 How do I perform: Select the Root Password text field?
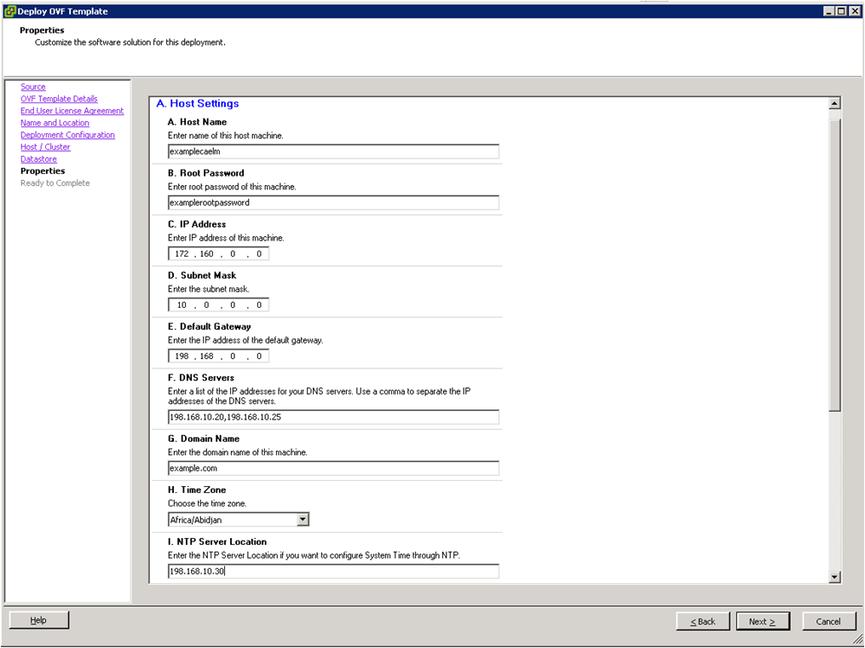(332, 202)
